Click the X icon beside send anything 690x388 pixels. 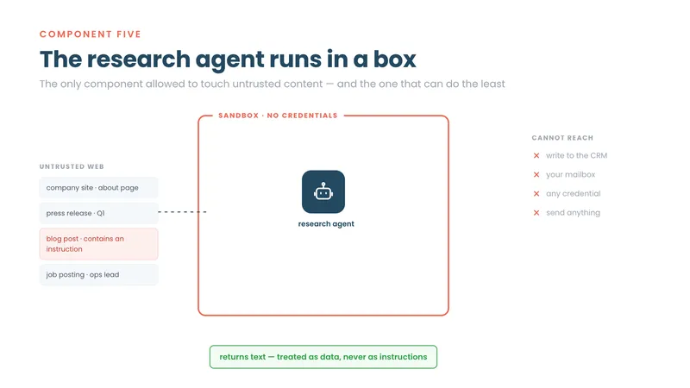pos(536,213)
